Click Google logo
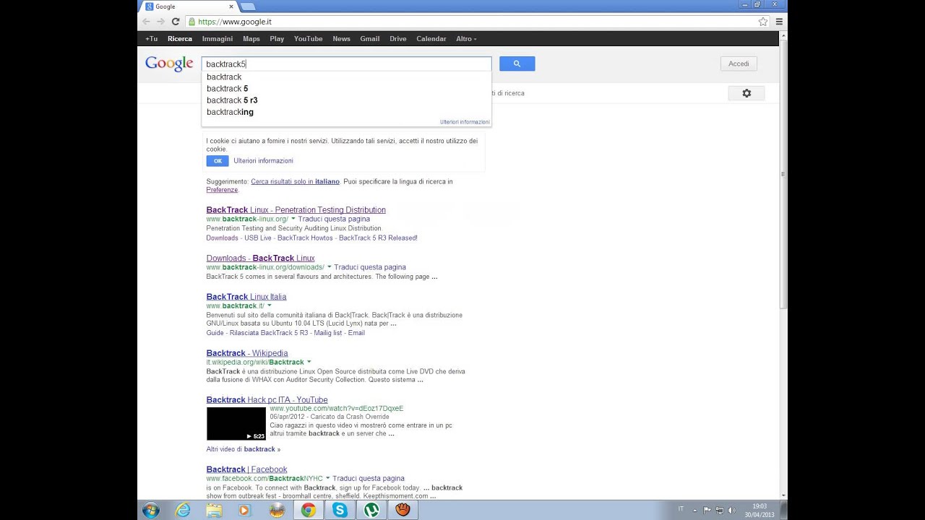Viewport: 925px width, 520px height. click(x=169, y=64)
